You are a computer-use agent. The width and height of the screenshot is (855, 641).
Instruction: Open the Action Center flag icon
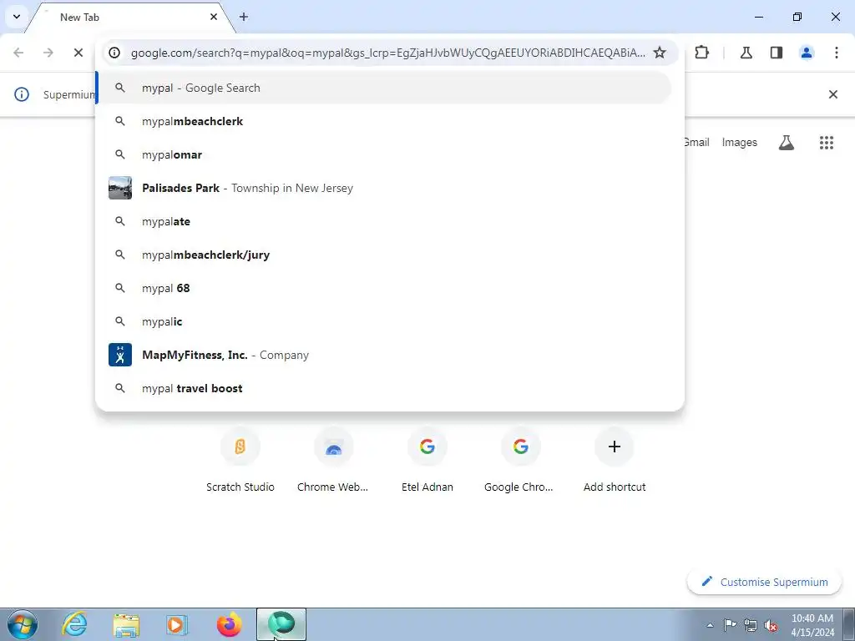point(730,625)
